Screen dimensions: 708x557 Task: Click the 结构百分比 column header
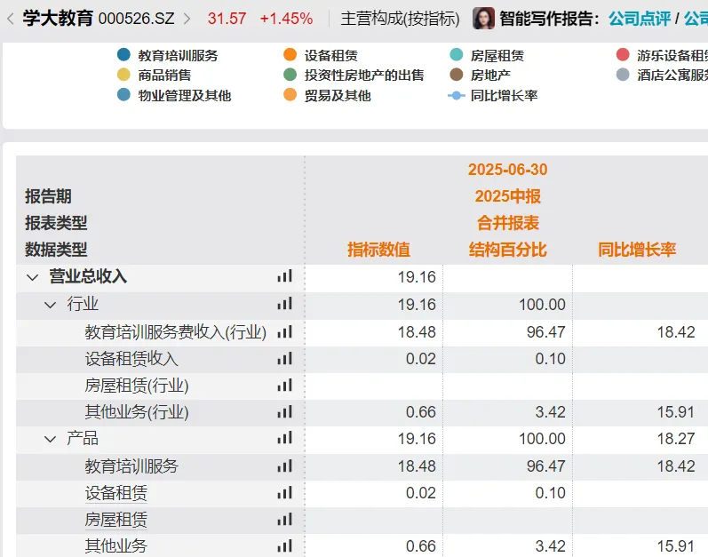(507, 250)
